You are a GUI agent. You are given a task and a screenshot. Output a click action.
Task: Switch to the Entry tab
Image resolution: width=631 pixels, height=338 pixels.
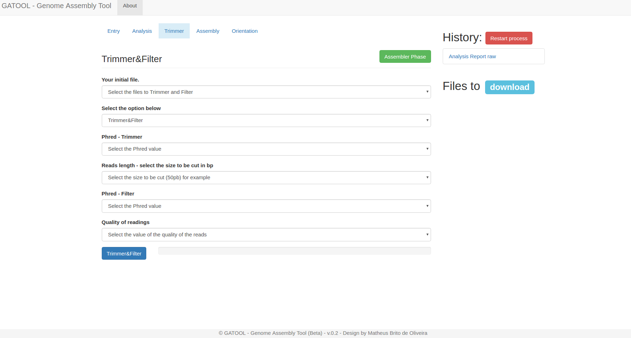click(x=113, y=31)
